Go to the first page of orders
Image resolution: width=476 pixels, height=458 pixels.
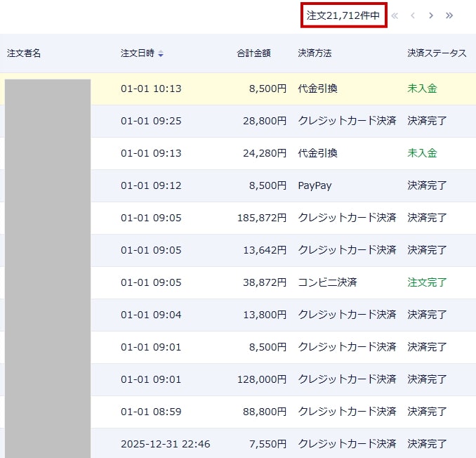click(395, 15)
